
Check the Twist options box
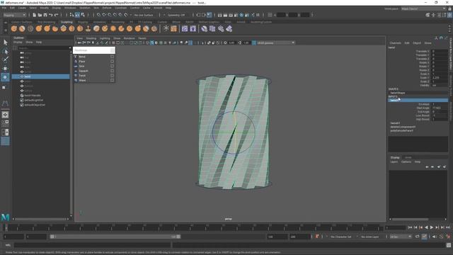[x=112, y=76]
